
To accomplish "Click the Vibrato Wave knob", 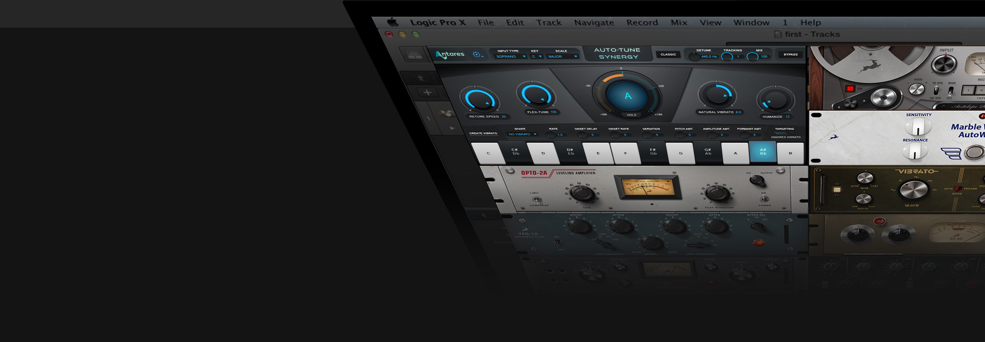I will tap(913, 189).
